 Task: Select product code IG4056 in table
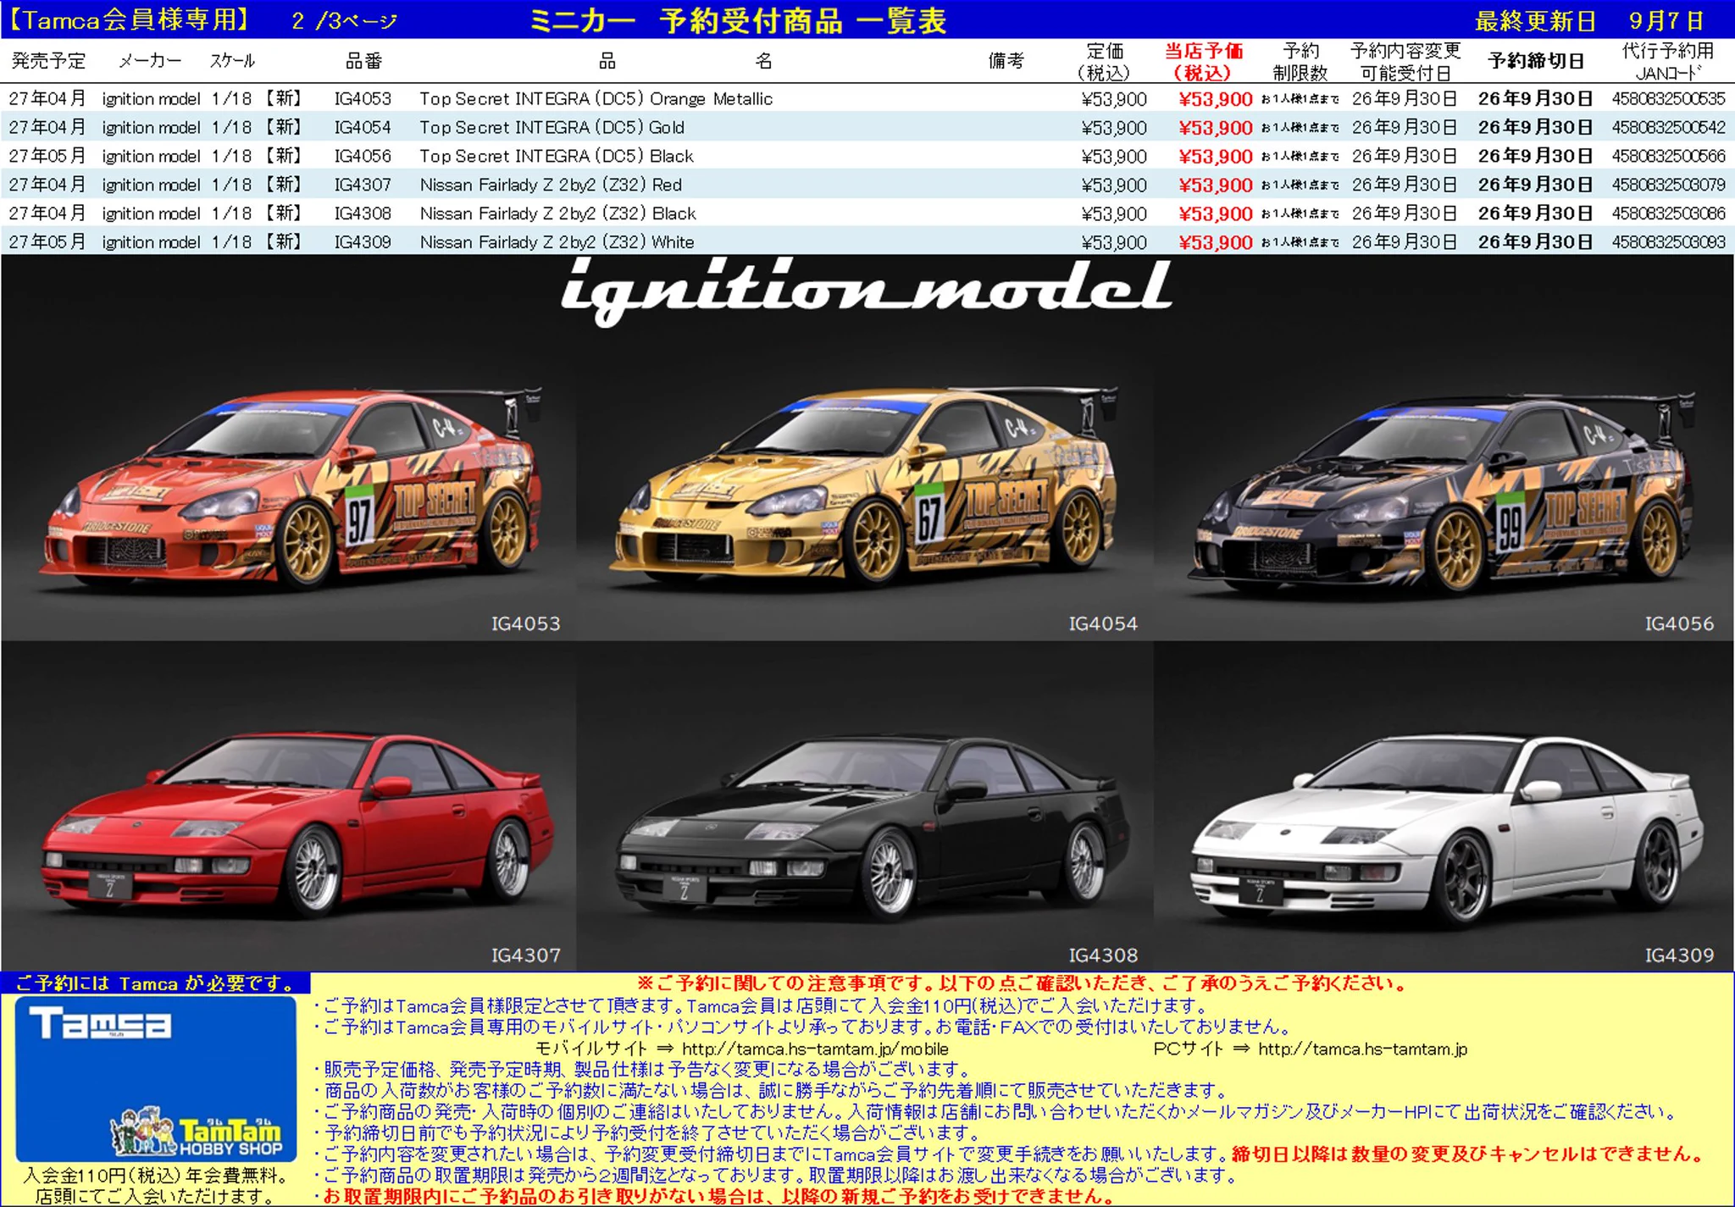[x=363, y=156]
